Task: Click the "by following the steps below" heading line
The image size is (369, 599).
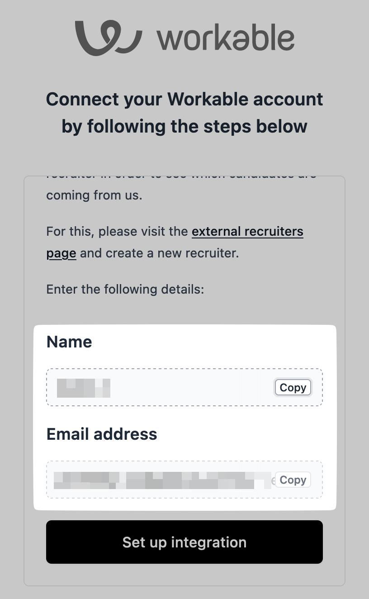Action: click(184, 126)
